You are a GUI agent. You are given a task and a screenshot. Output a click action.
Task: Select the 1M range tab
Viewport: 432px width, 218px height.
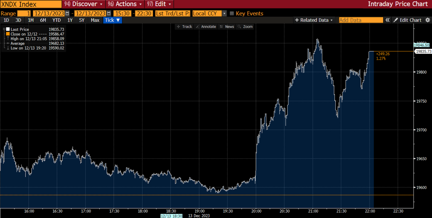pos(31,20)
